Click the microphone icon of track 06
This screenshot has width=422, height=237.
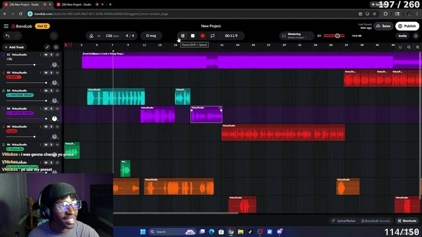coord(3,145)
